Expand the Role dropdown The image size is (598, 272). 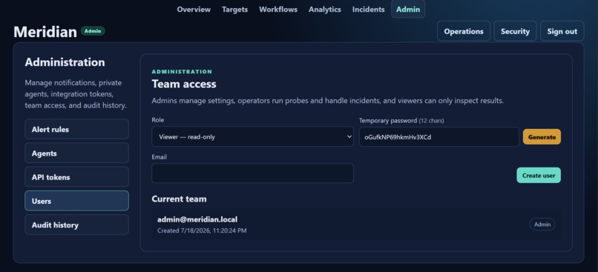click(x=252, y=137)
